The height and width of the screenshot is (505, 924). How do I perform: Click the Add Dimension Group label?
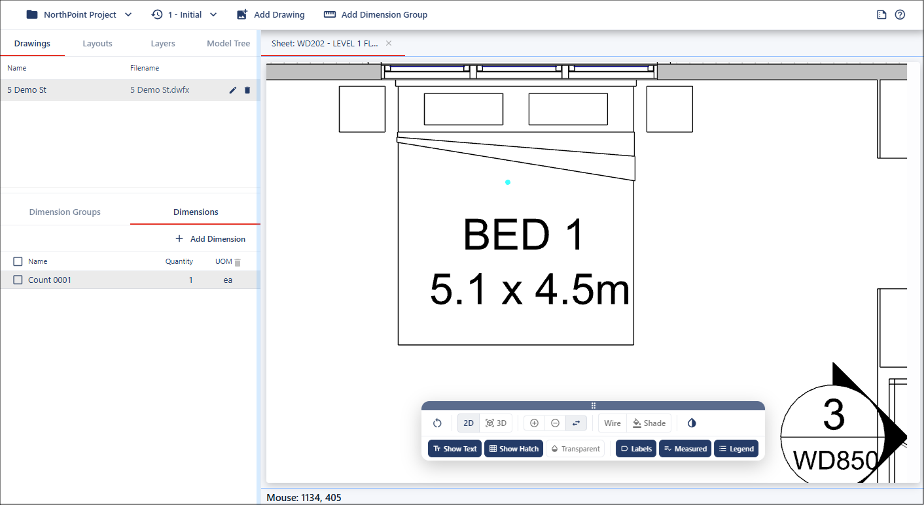point(384,14)
